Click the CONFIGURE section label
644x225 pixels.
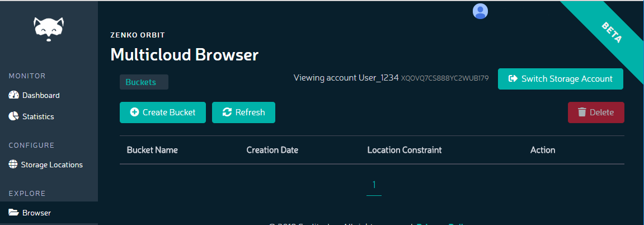tap(32, 146)
